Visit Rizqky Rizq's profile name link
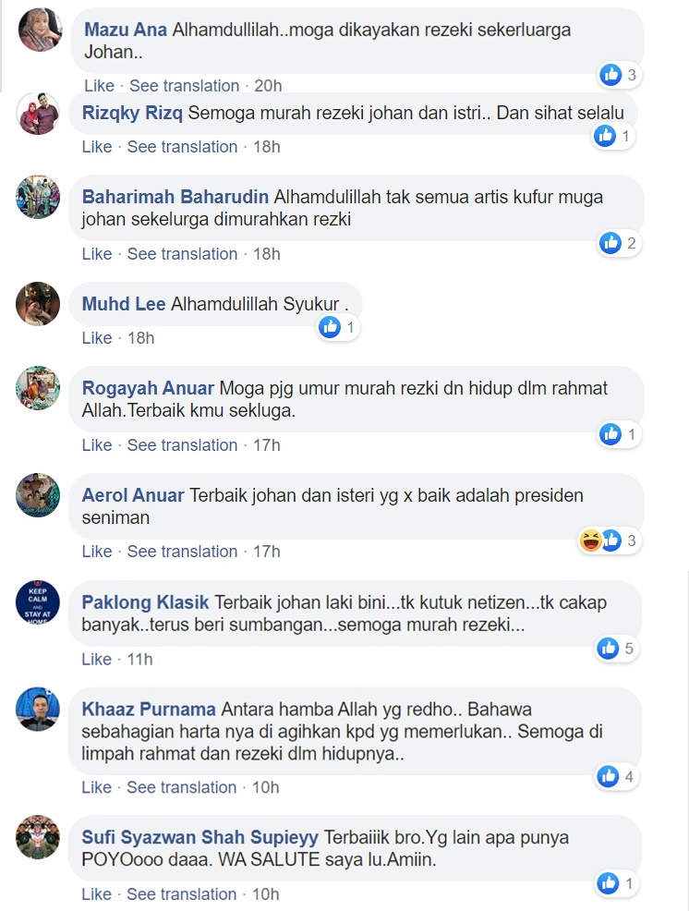 (x=132, y=113)
